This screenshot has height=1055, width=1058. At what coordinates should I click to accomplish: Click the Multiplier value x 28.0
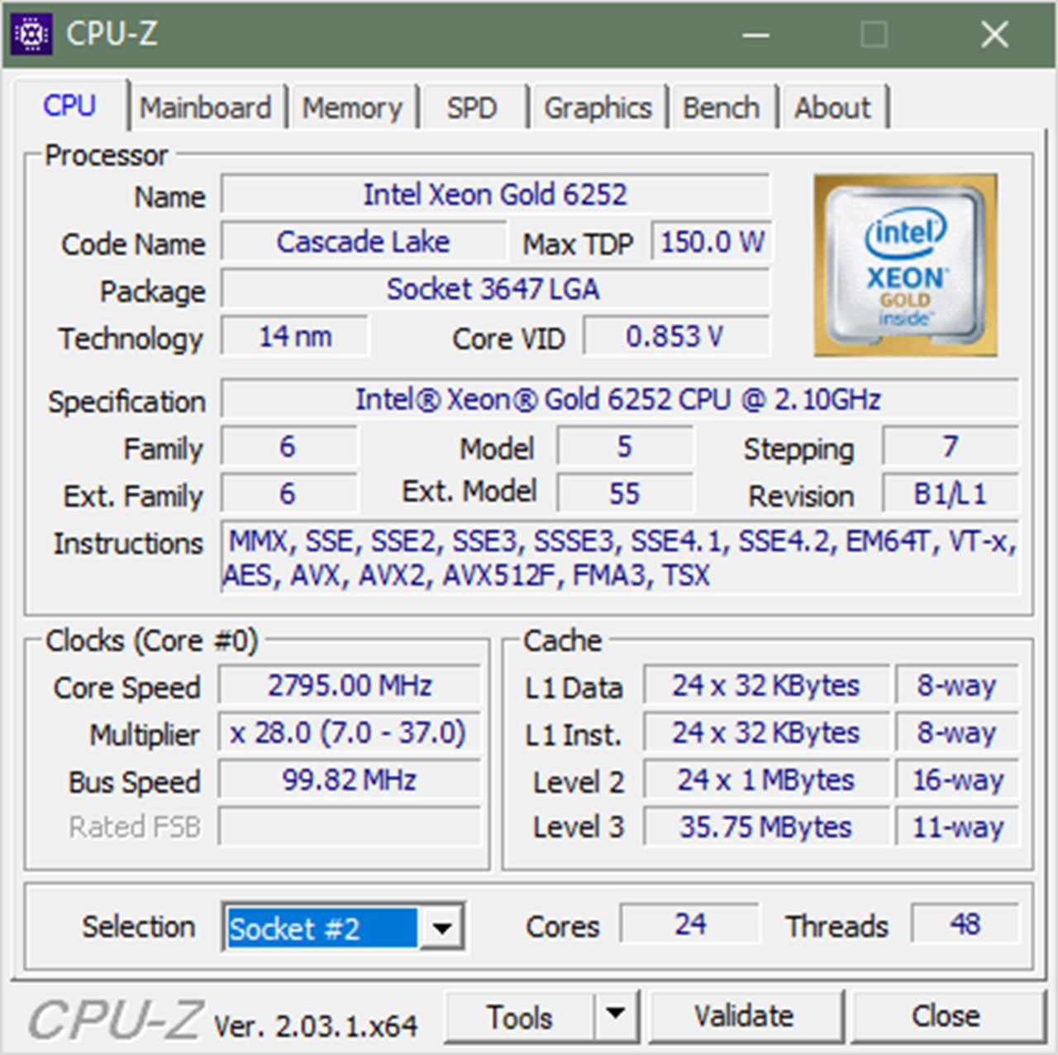click(x=350, y=733)
